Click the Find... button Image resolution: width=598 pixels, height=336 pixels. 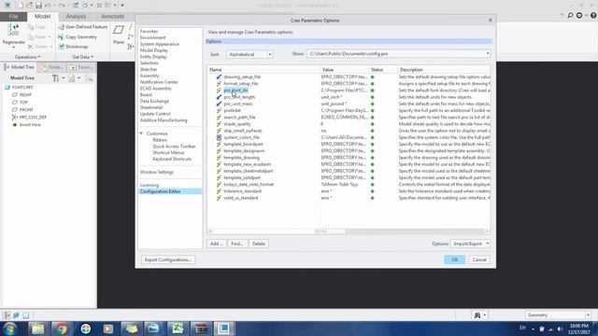pyautogui.click(x=237, y=244)
